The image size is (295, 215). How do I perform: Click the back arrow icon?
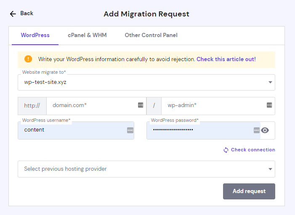(13, 14)
